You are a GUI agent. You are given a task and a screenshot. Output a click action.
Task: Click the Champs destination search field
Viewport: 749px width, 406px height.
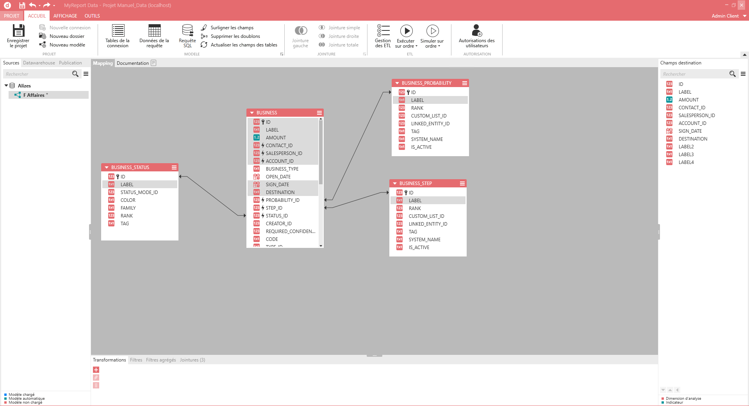click(x=694, y=74)
